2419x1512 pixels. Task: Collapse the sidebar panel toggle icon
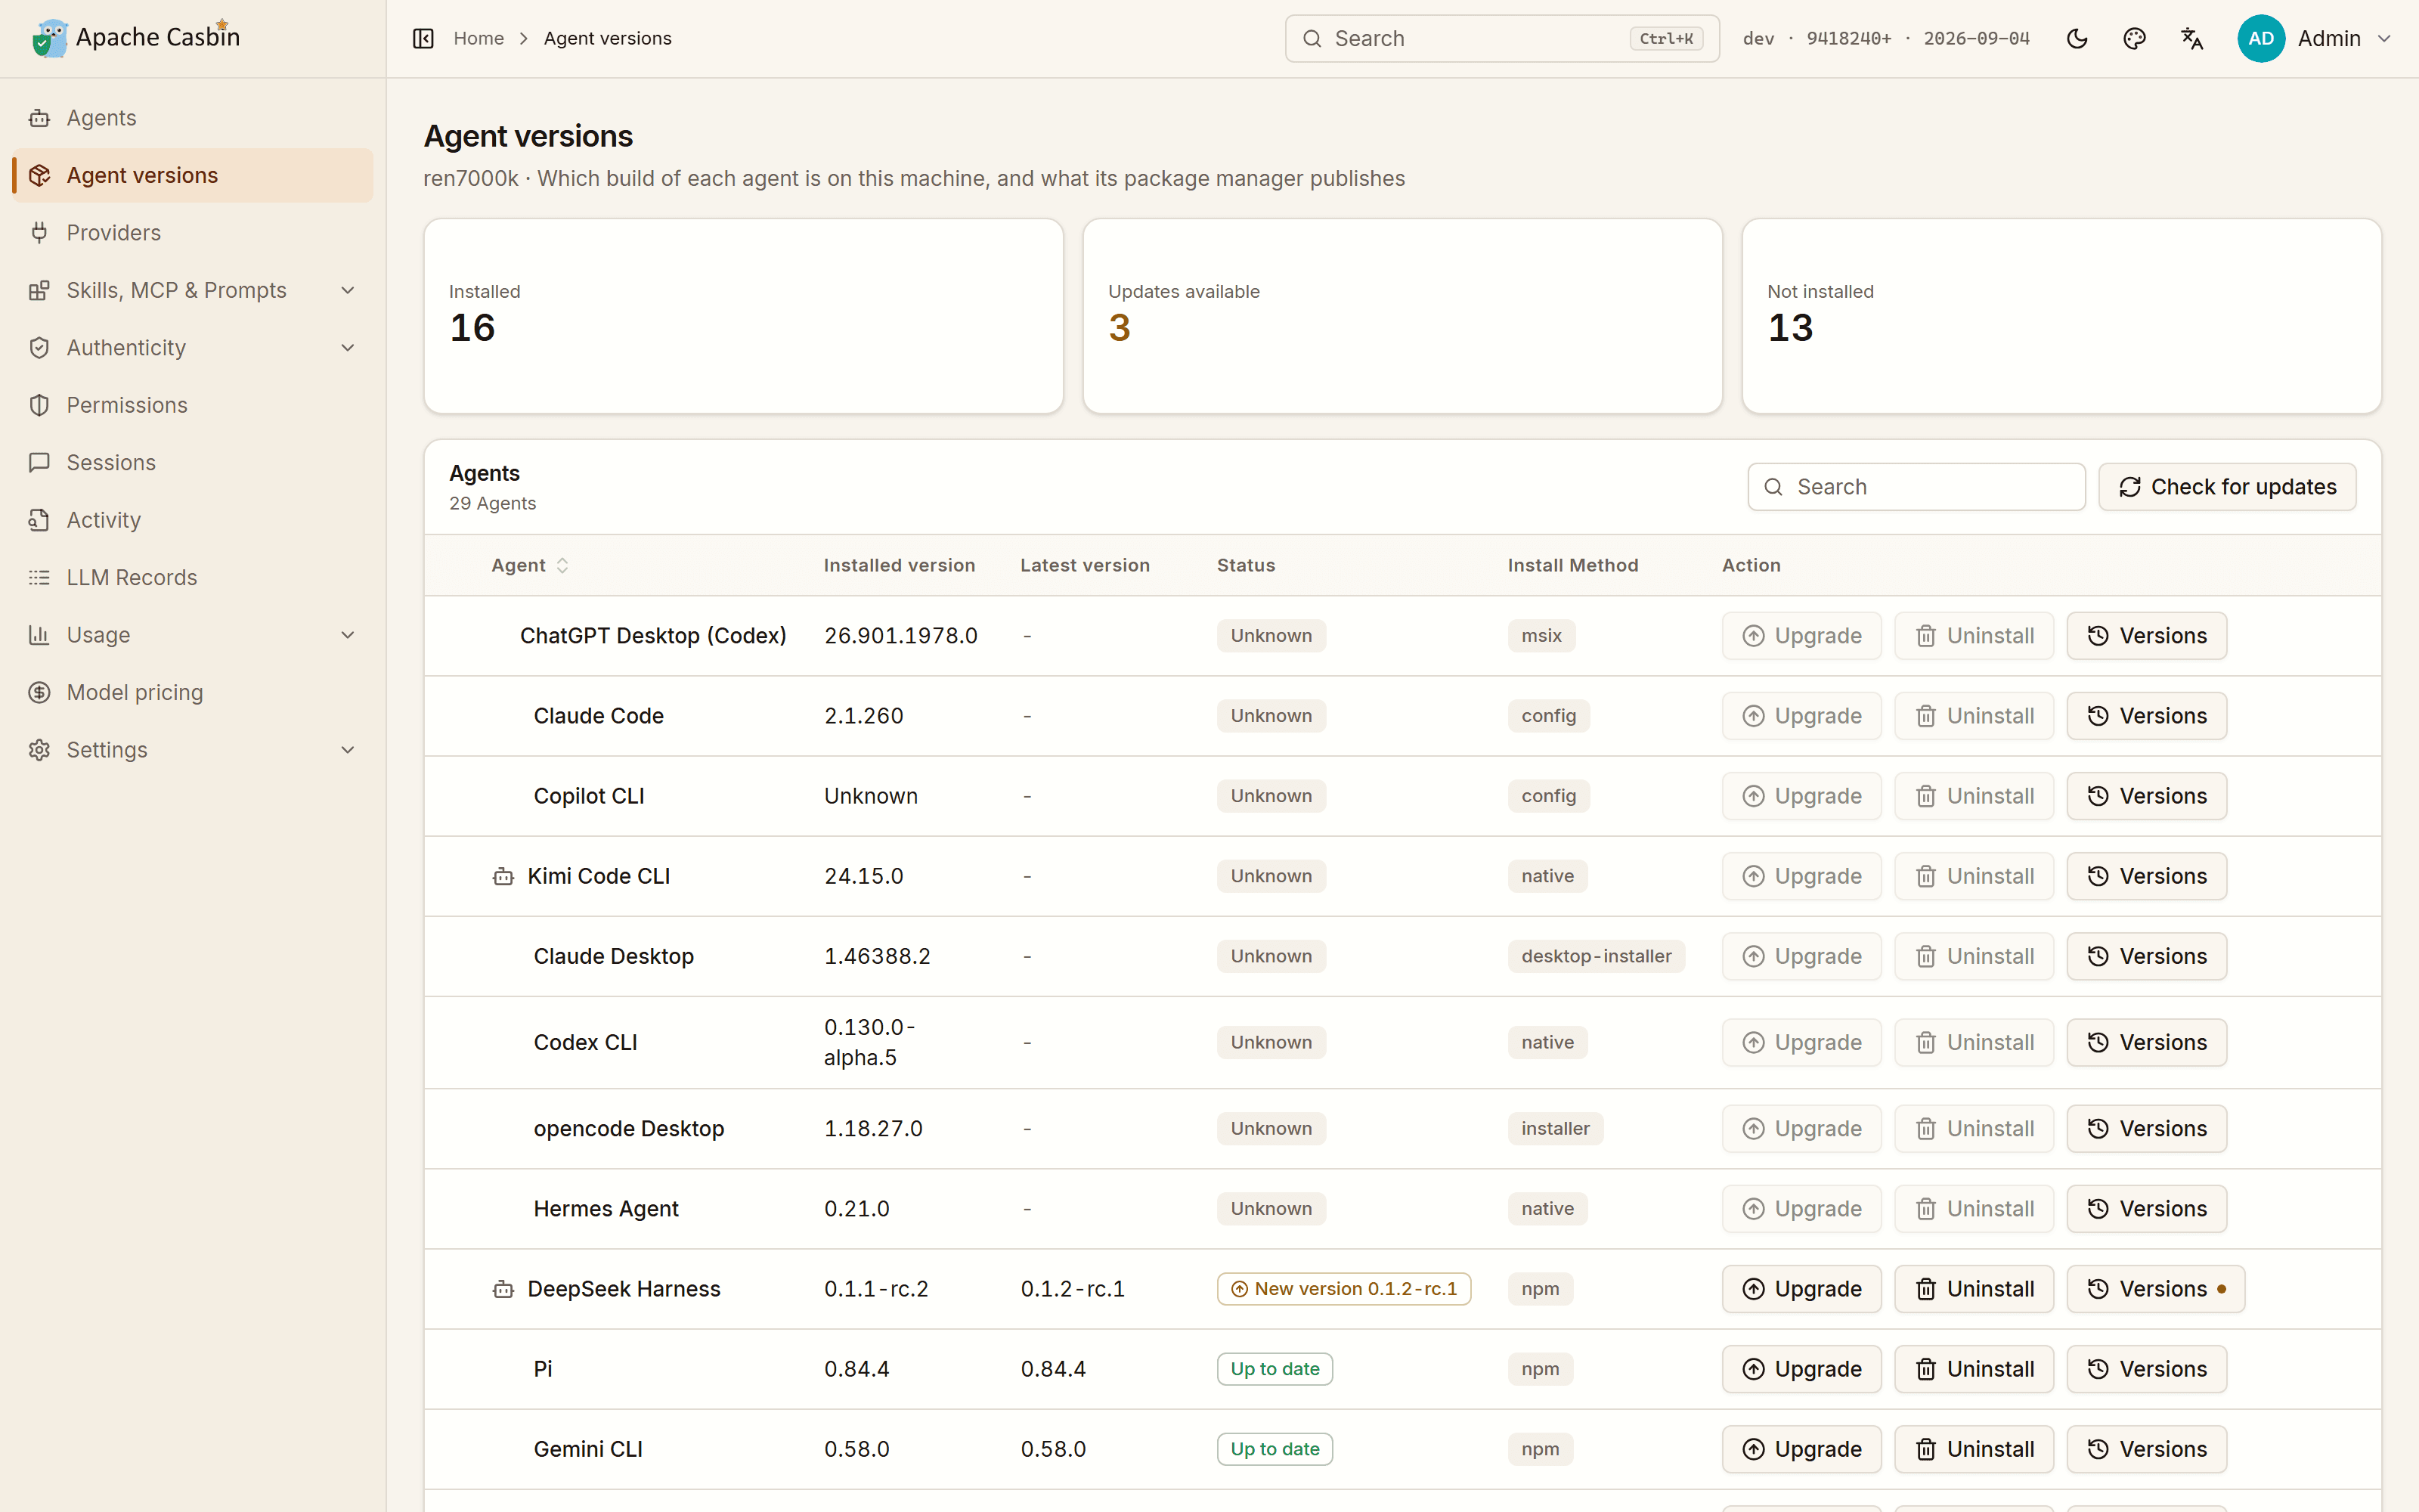(x=423, y=38)
